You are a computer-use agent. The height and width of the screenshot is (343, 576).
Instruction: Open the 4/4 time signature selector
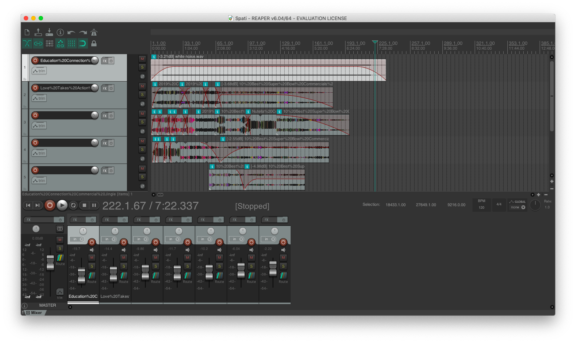point(499,204)
